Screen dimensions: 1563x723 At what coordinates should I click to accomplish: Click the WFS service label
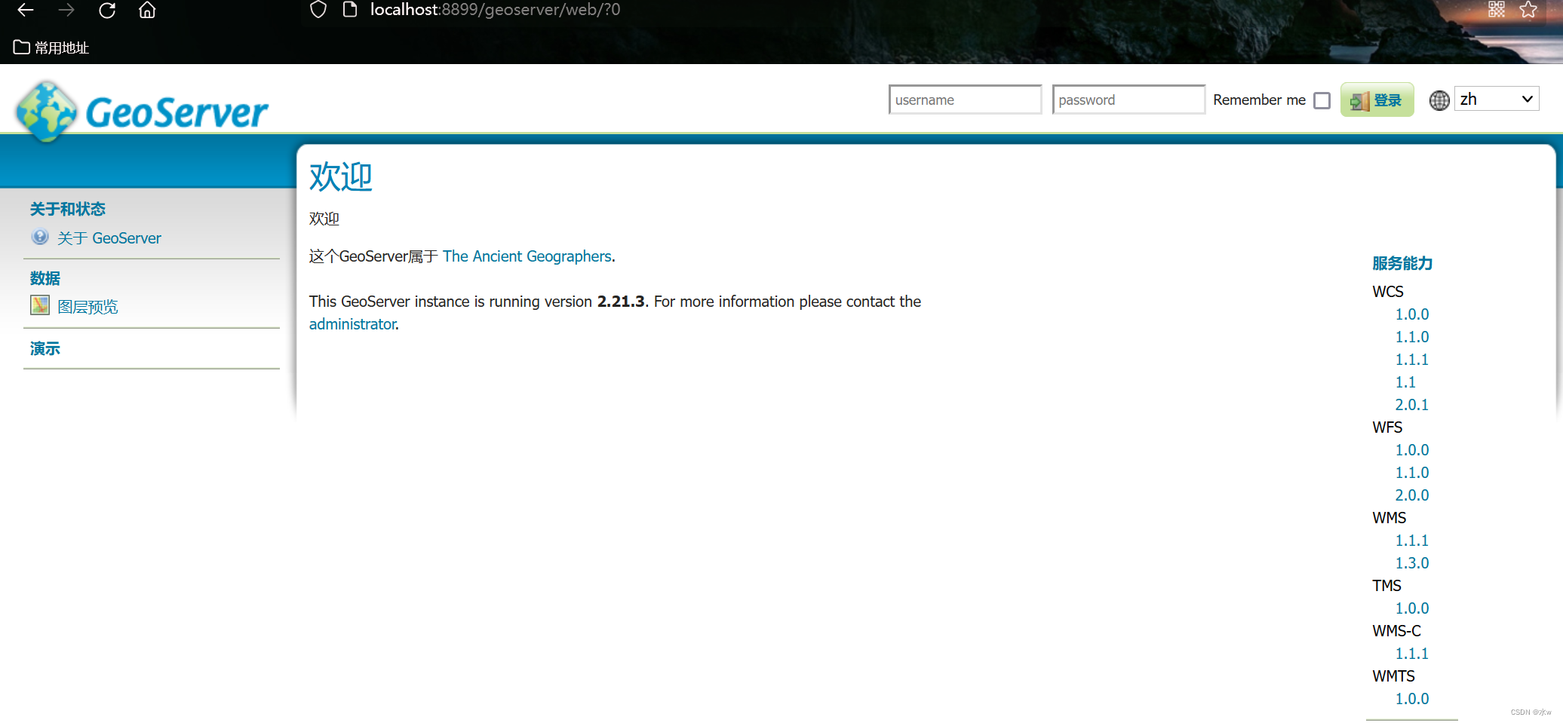point(1387,427)
